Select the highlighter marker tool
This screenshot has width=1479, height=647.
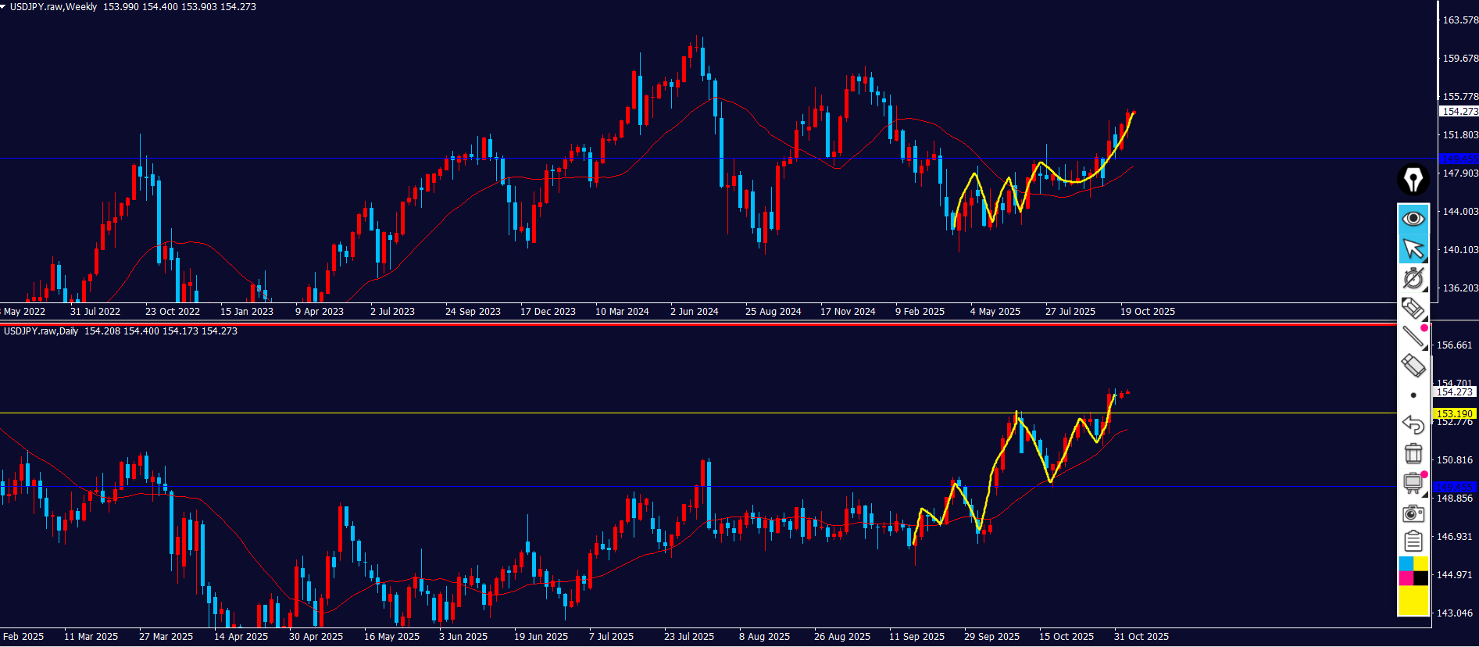(1413, 308)
